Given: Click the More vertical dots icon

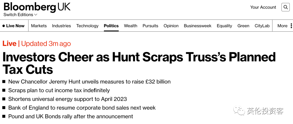Looking at the screenshot, I should coord(291,26).
